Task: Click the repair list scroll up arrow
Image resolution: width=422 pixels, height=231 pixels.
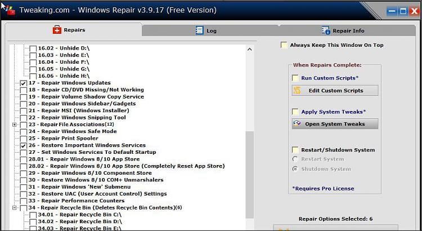Action: click(249, 50)
